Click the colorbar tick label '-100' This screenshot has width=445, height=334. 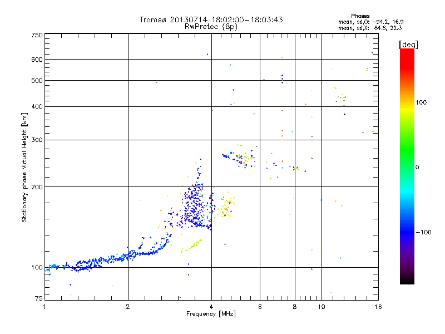[x=423, y=232]
